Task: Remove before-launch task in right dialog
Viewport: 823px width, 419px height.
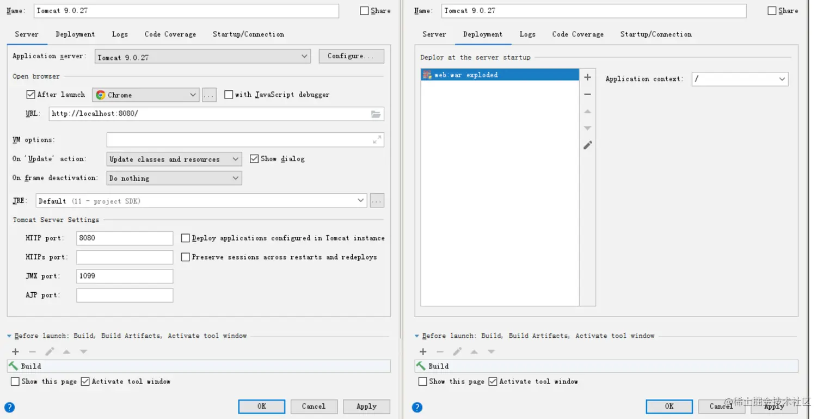Action: [x=440, y=352]
